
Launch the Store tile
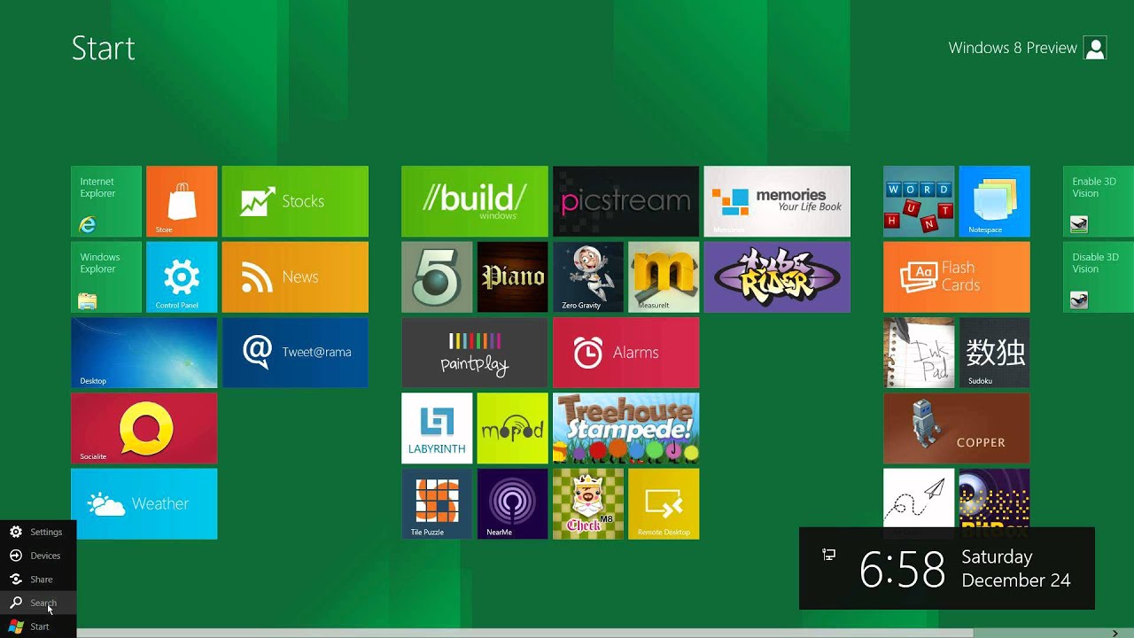(182, 201)
